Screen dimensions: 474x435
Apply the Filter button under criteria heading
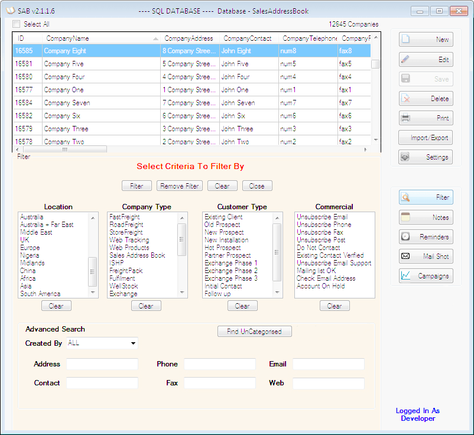(137, 186)
